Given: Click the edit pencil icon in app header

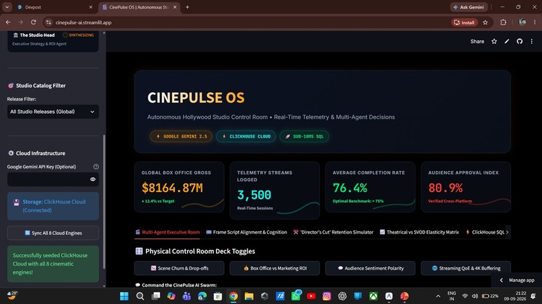Looking at the screenshot, I should point(507,42).
